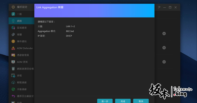Click the Preferences gear icon in the title bar

[13, 7]
